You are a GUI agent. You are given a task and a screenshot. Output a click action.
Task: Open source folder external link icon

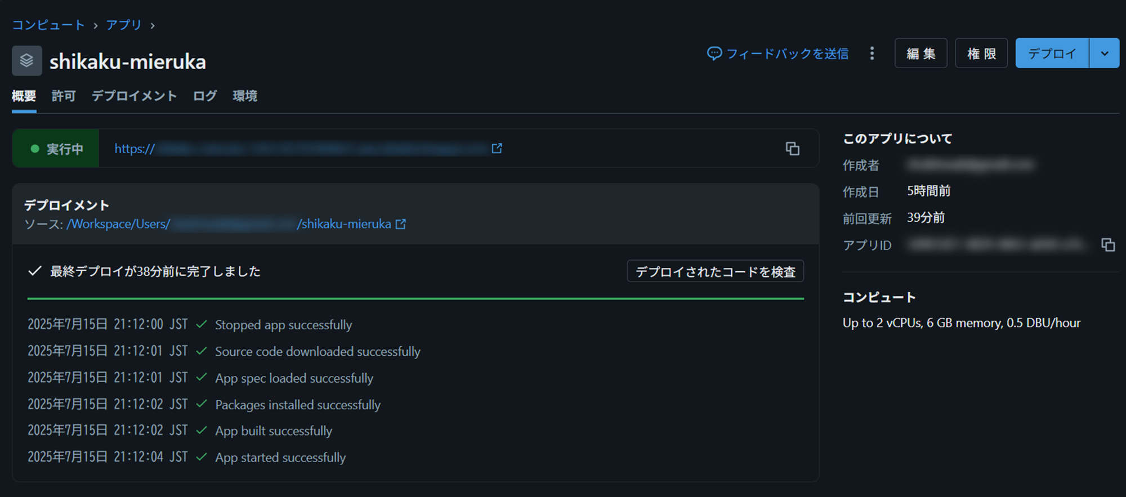pos(401,224)
